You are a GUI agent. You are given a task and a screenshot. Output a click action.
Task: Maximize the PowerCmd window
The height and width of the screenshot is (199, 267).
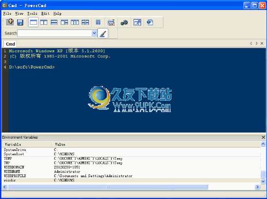(x=255, y=6)
